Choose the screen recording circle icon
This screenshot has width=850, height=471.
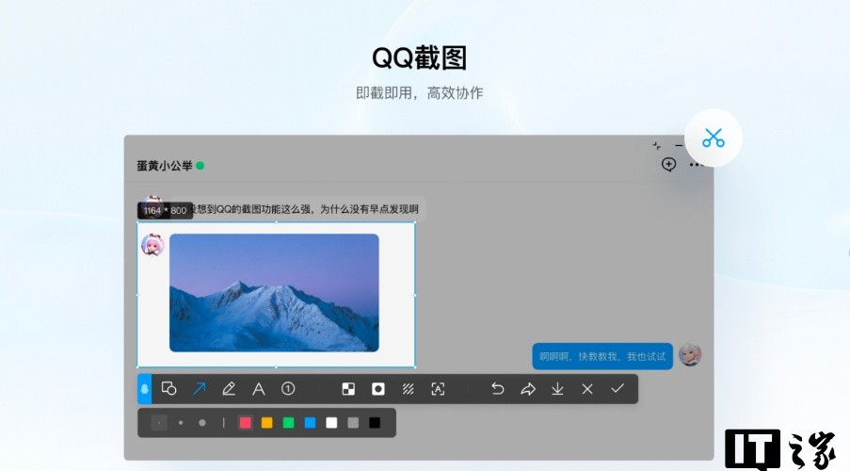pos(378,388)
